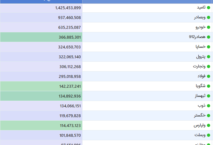Select the خگستر symbol name
Viewport: 213px width, 145px height.
[x=200, y=115]
